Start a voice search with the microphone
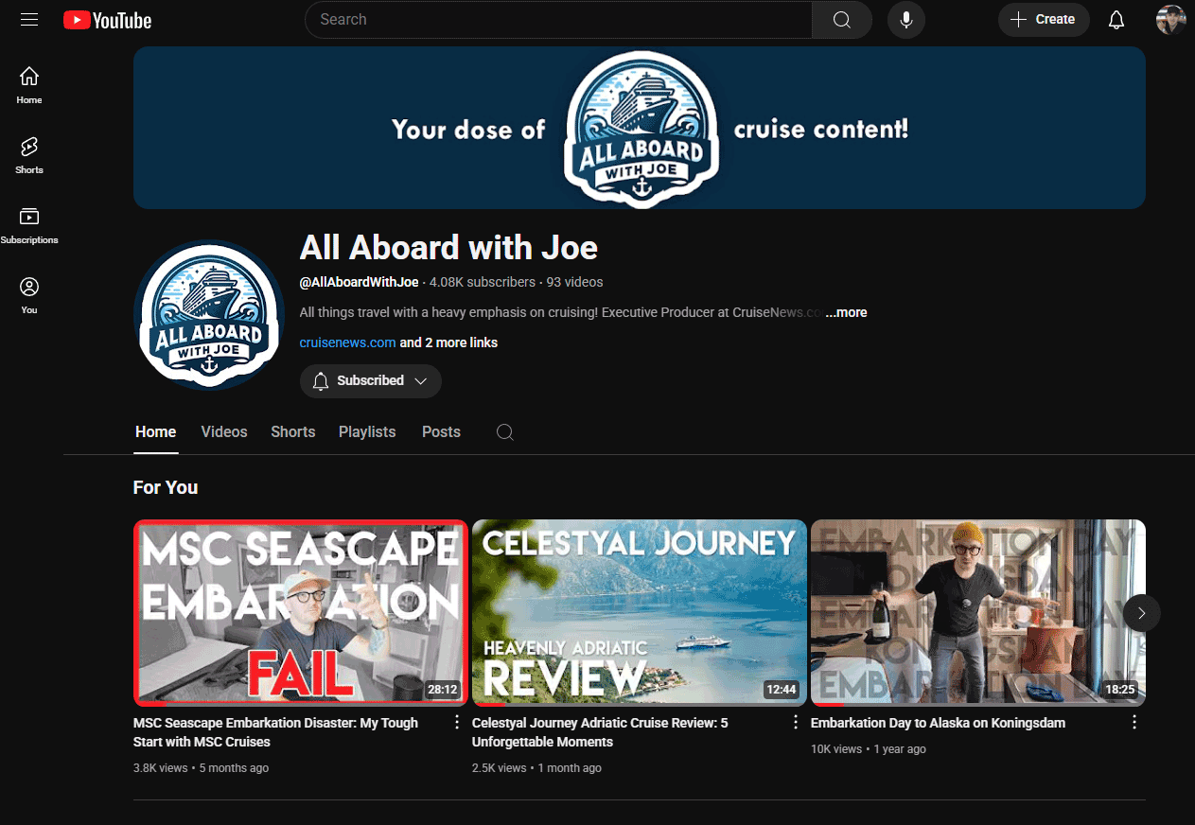1195x825 pixels. (x=905, y=19)
